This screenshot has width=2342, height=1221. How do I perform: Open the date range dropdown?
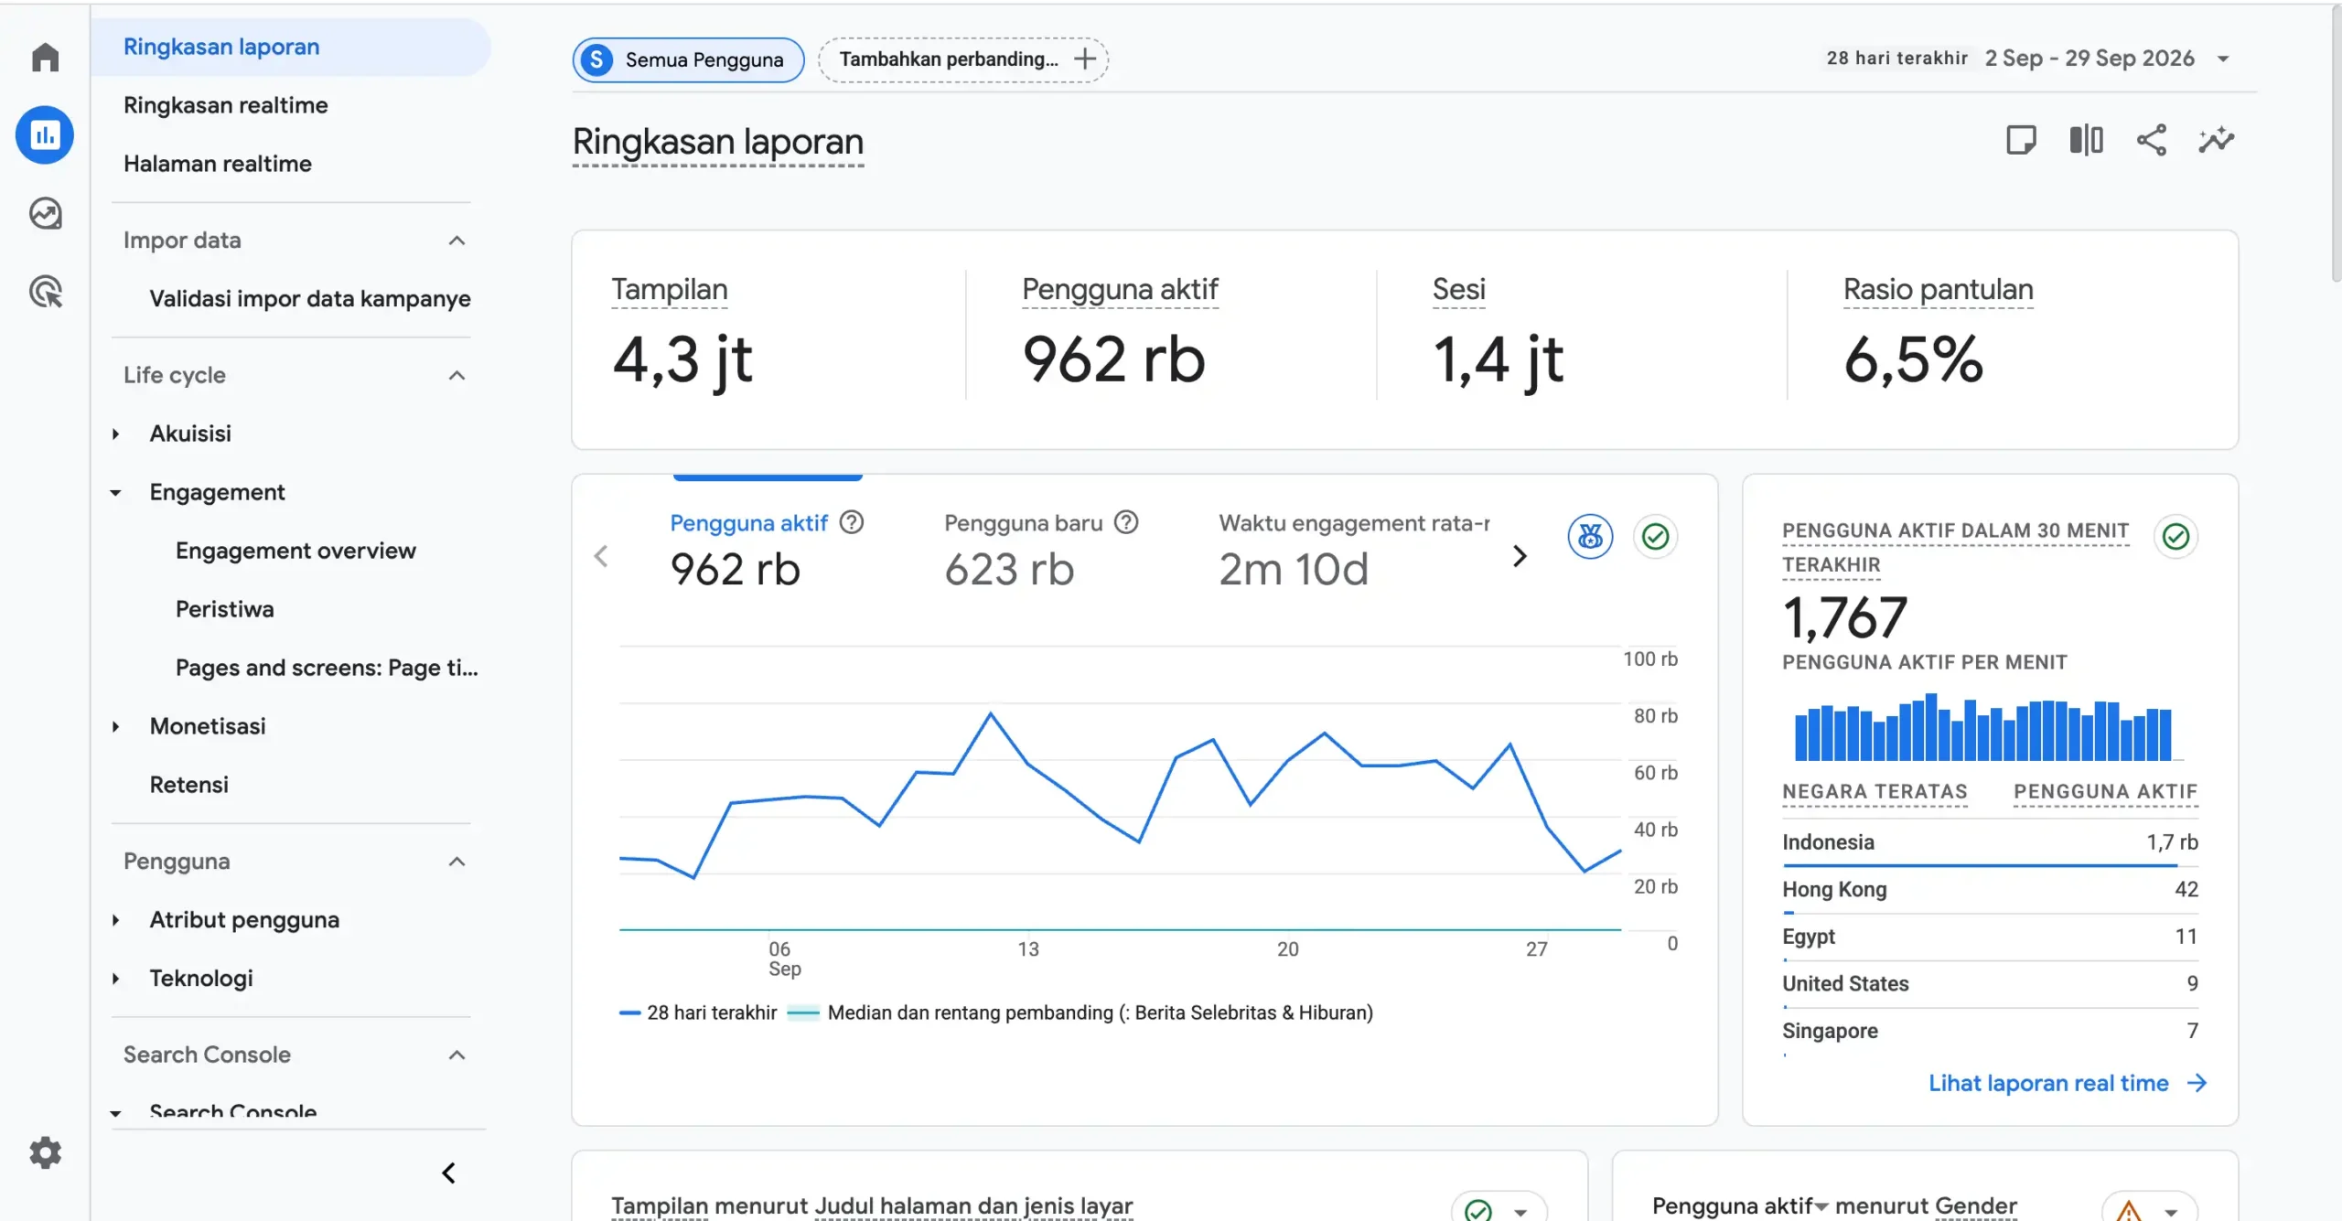(x=2223, y=59)
